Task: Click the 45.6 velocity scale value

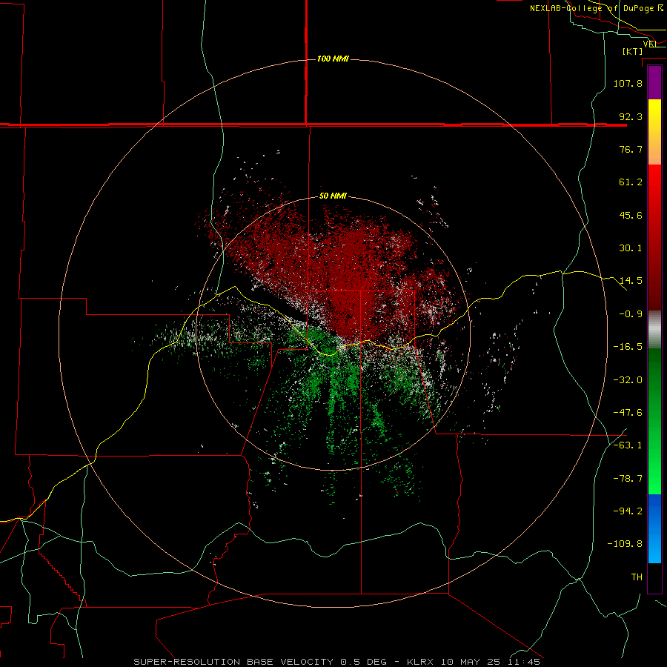Action: pyautogui.click(x=631, y=215)
